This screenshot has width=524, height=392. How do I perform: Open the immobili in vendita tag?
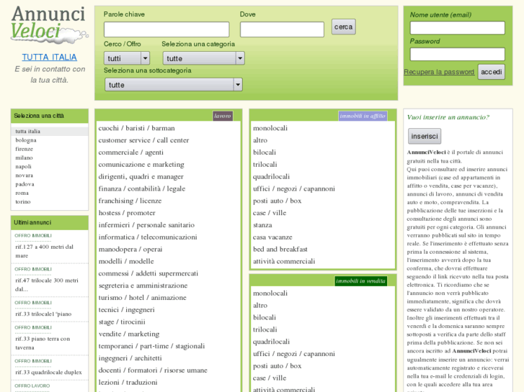[360, 281]
